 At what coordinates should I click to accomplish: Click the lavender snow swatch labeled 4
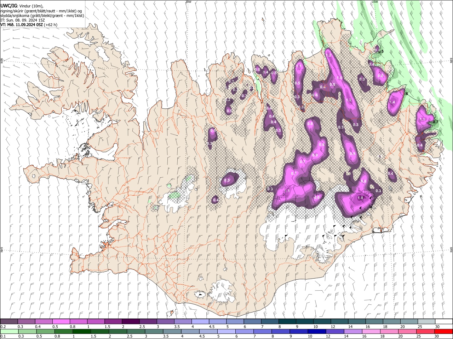(x=200, y=321)
